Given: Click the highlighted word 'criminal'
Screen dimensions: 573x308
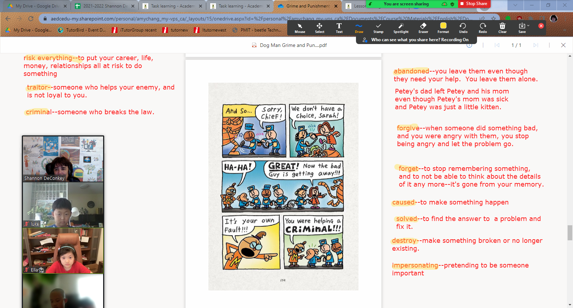Looking at the screenshot, I should click(39, 112).
